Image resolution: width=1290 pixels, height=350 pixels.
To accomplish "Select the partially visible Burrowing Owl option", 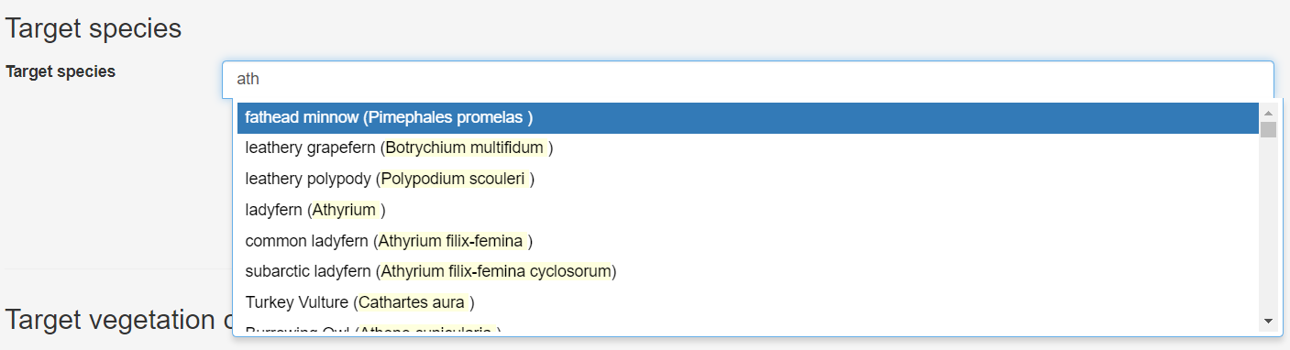I will 747,329.
